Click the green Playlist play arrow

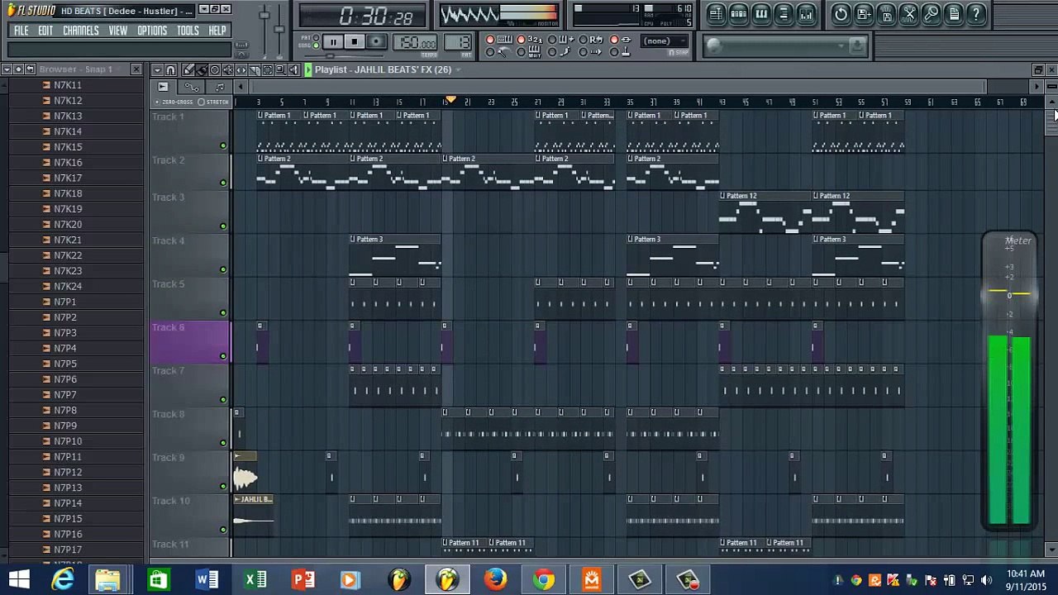pyautogui.click(x=308, y=70)
